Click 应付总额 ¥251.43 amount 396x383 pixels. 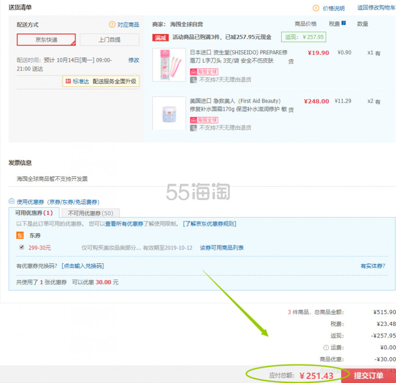click(316, 376)
